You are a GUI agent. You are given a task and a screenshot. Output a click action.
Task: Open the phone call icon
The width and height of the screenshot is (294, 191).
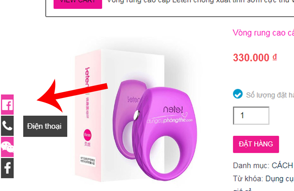[7, 126]
